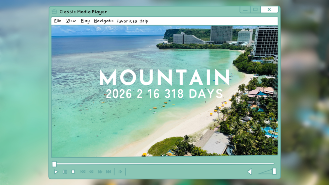Screen dimensions: 329x185
Task: Skip to the previous track
Action: click(83, 172)
